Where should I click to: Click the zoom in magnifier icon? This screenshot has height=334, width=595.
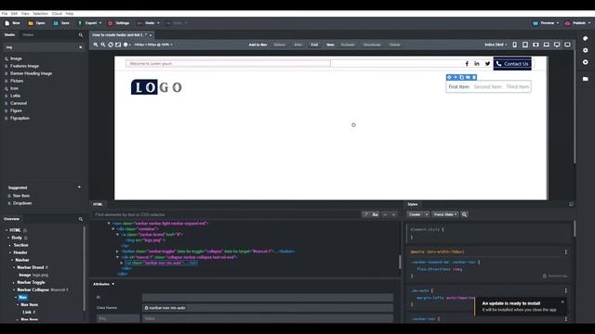pos(96,45)
